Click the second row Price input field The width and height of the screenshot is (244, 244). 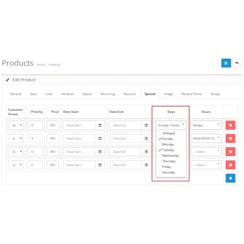tap(53, 139)
